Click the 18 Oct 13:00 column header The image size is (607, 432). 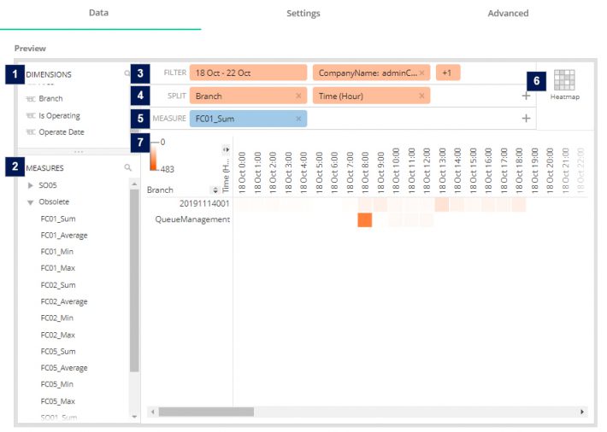(442, 170)
